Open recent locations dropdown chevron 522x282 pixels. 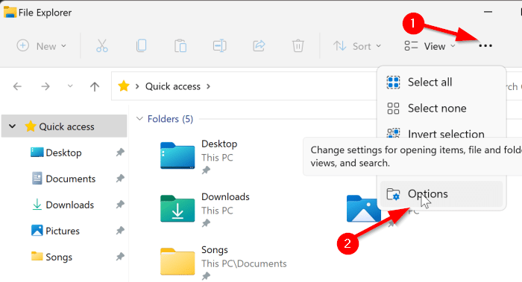(70, 86)
